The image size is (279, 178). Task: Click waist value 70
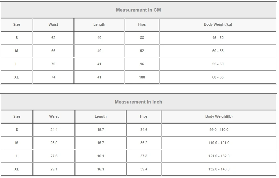[53, 64]
